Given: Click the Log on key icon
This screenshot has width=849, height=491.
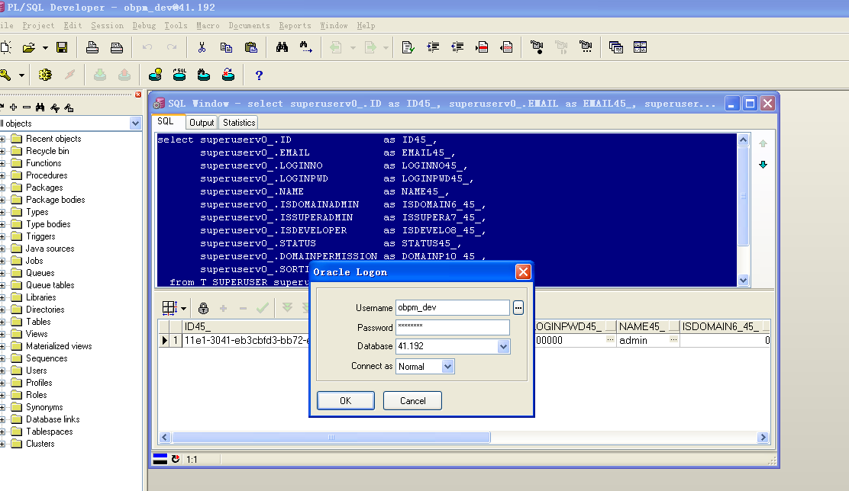Looking at the screenshot, I should tap(6, 75).
